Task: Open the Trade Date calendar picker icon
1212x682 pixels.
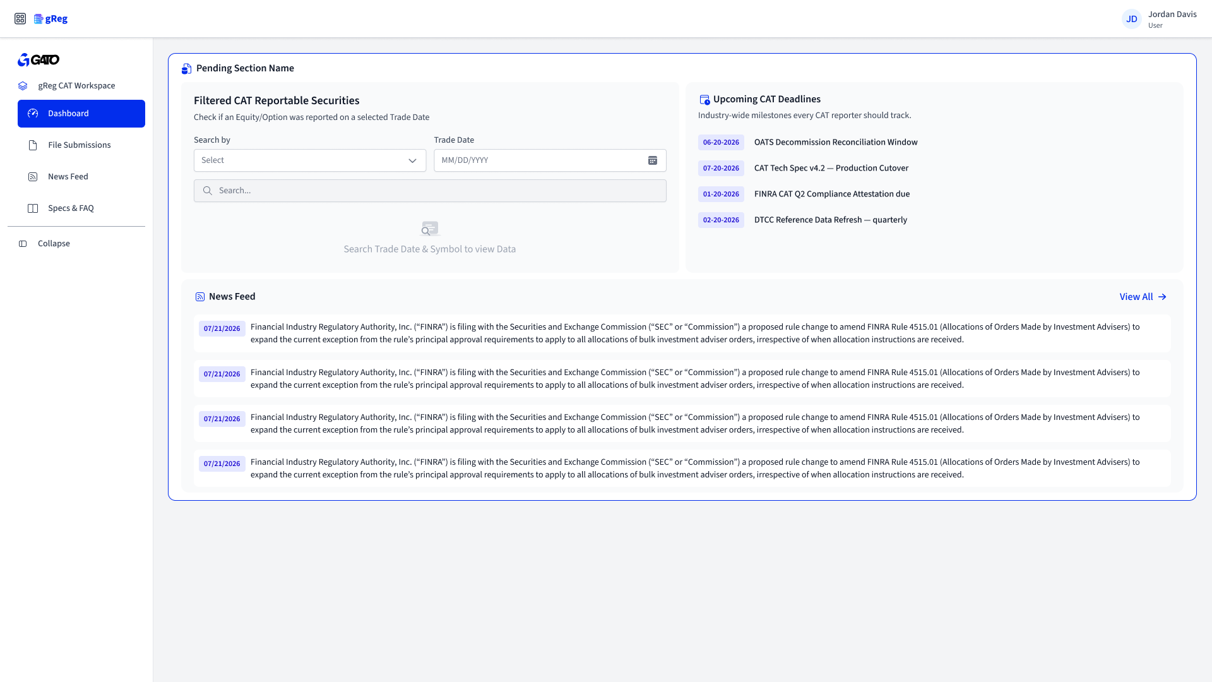Action: point(653,160)
